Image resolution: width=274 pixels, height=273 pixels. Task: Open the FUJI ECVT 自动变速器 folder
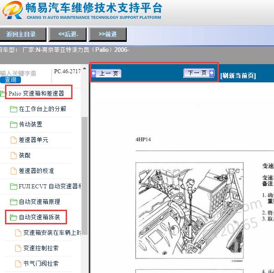(x=50, y=186)
